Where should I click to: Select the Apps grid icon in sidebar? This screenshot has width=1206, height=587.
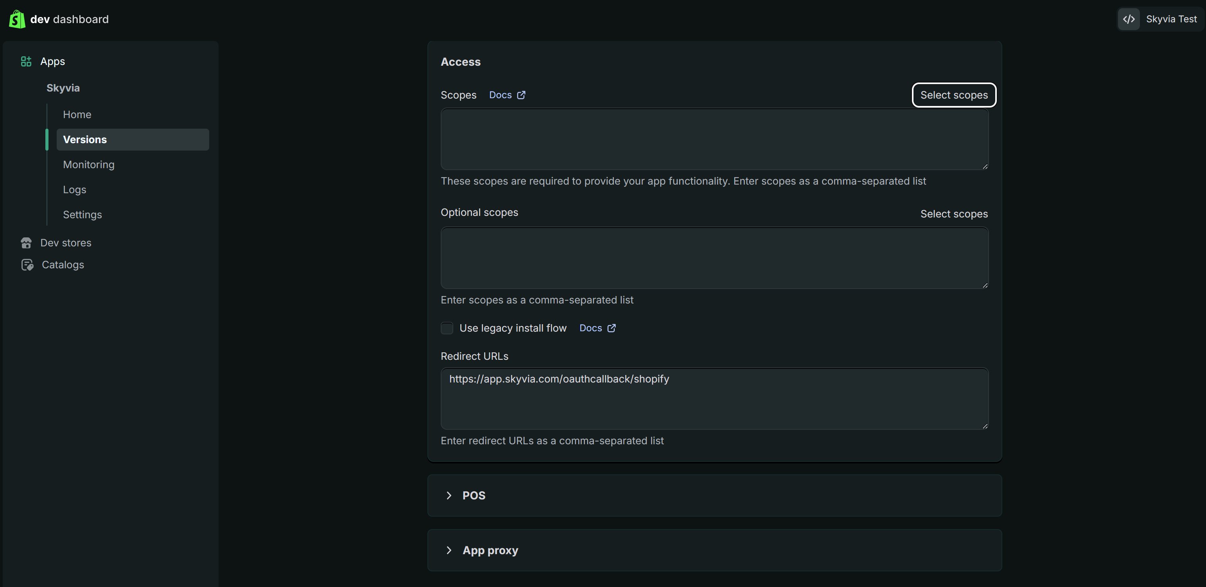tap(26, 61)
